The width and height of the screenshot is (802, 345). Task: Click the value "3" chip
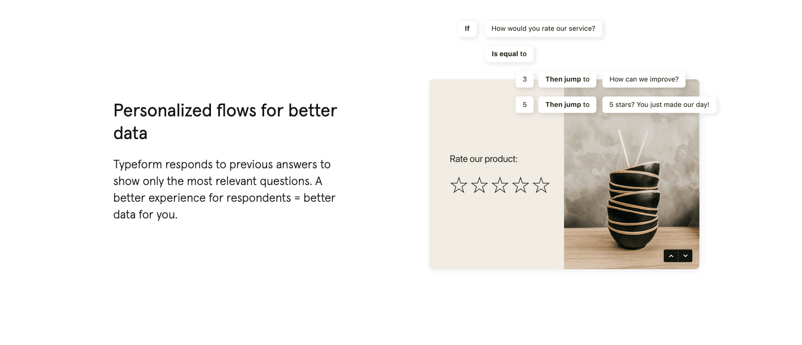pyautogui.click(x=525, y=79)
